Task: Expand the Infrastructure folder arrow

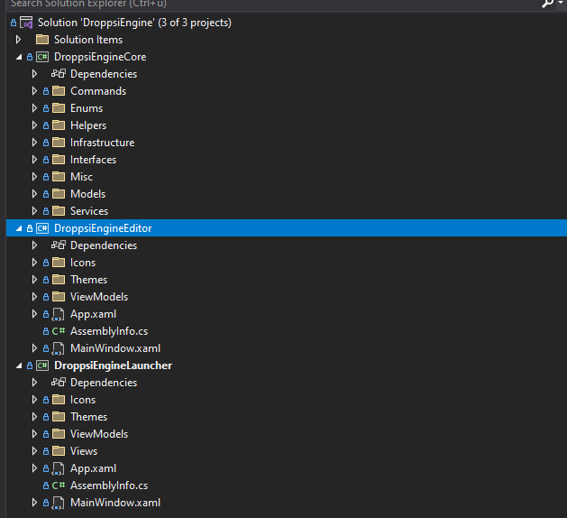Action: coord(34,143)
